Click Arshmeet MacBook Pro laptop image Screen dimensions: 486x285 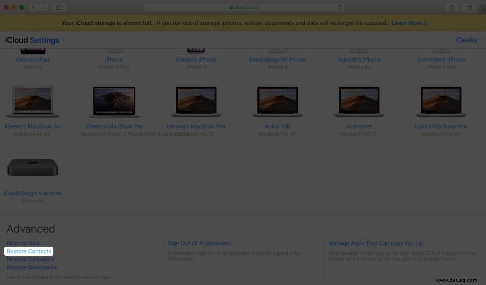tap(359, 102)
